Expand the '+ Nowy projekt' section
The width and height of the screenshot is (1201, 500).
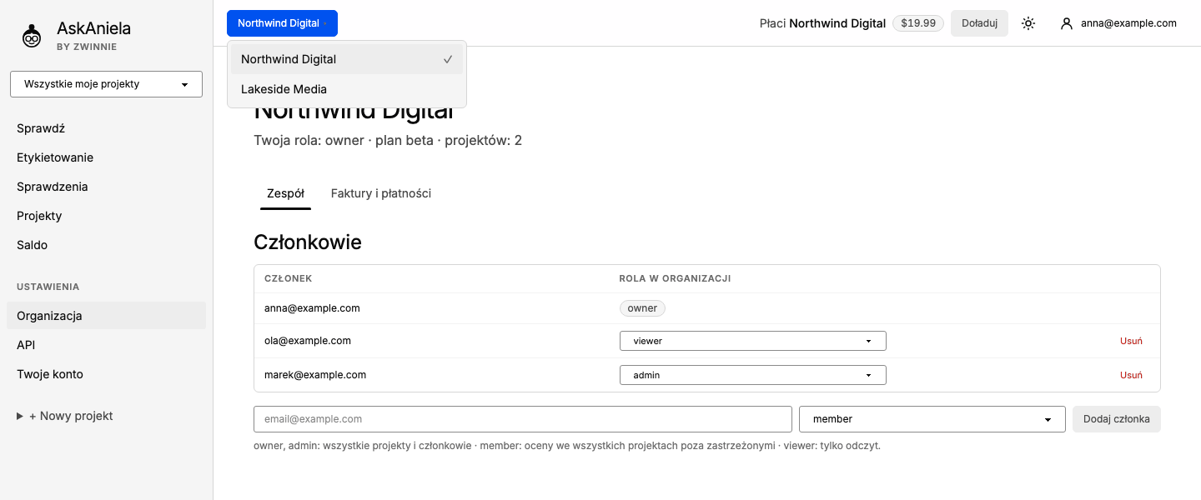[65, 416]
